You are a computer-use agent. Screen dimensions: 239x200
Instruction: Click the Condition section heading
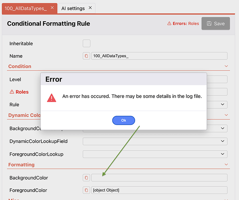(x=20, y=66)
